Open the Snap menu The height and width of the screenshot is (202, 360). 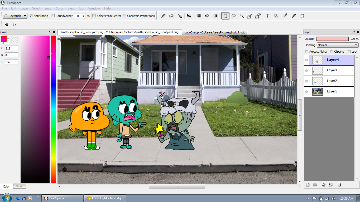[48, 8]
